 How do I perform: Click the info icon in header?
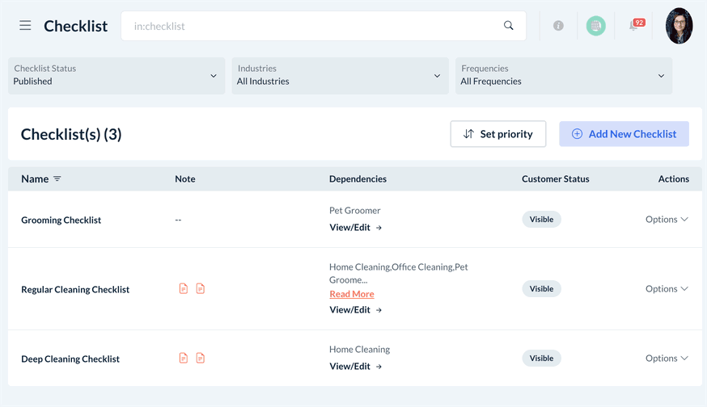[x=558, y=26]
